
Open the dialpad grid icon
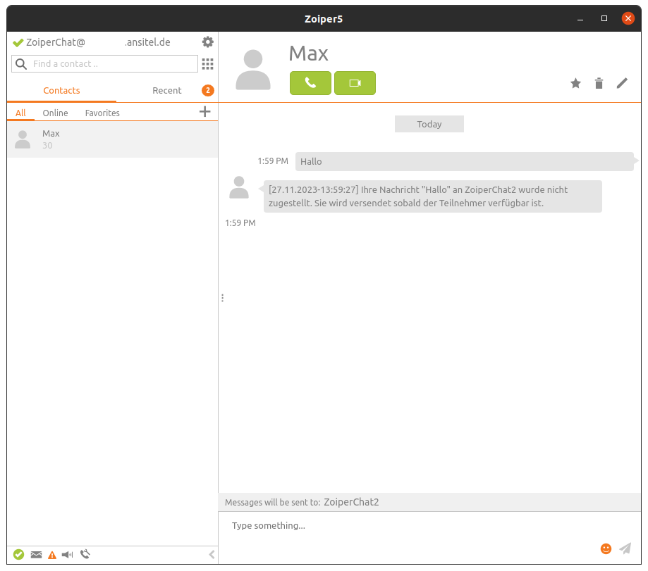point(207,64)
